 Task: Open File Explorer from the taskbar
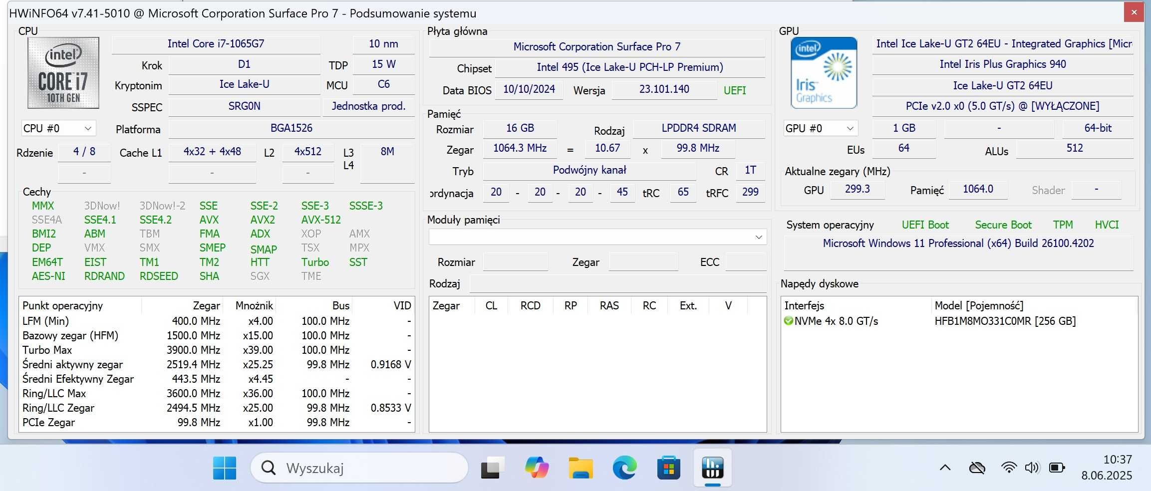580,468
